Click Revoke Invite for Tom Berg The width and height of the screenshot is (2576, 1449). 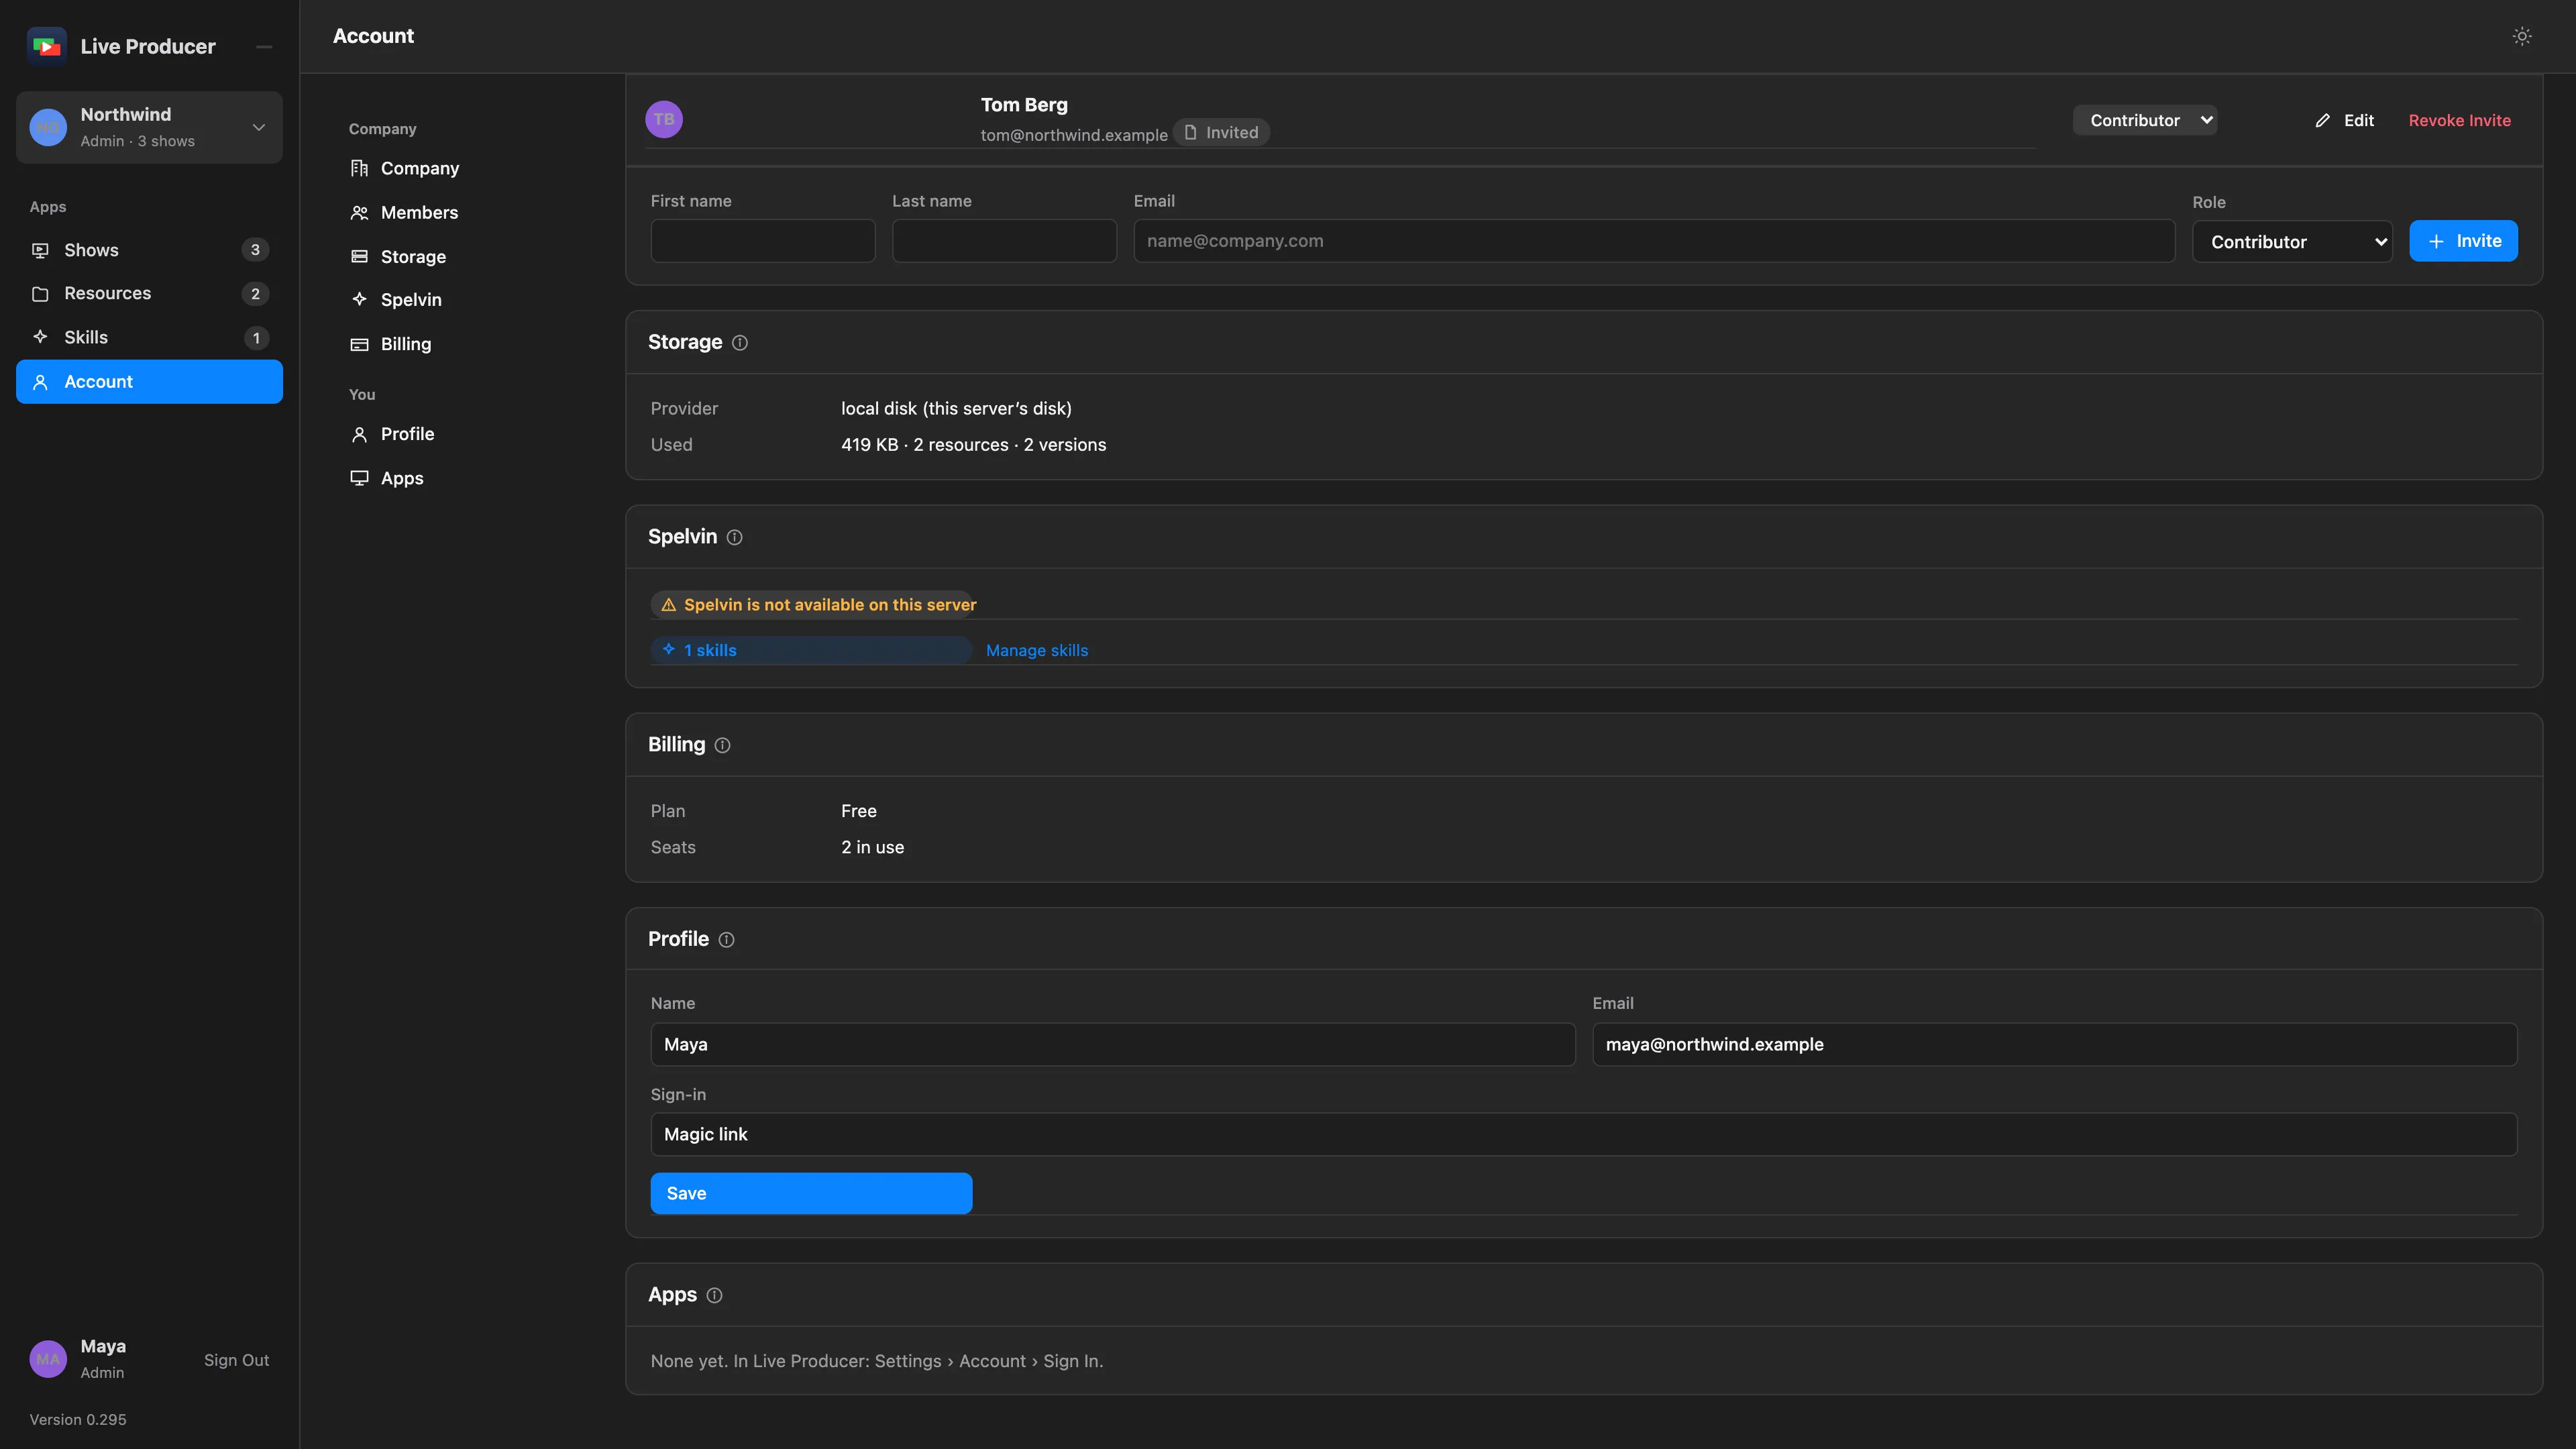(2460, 120)
